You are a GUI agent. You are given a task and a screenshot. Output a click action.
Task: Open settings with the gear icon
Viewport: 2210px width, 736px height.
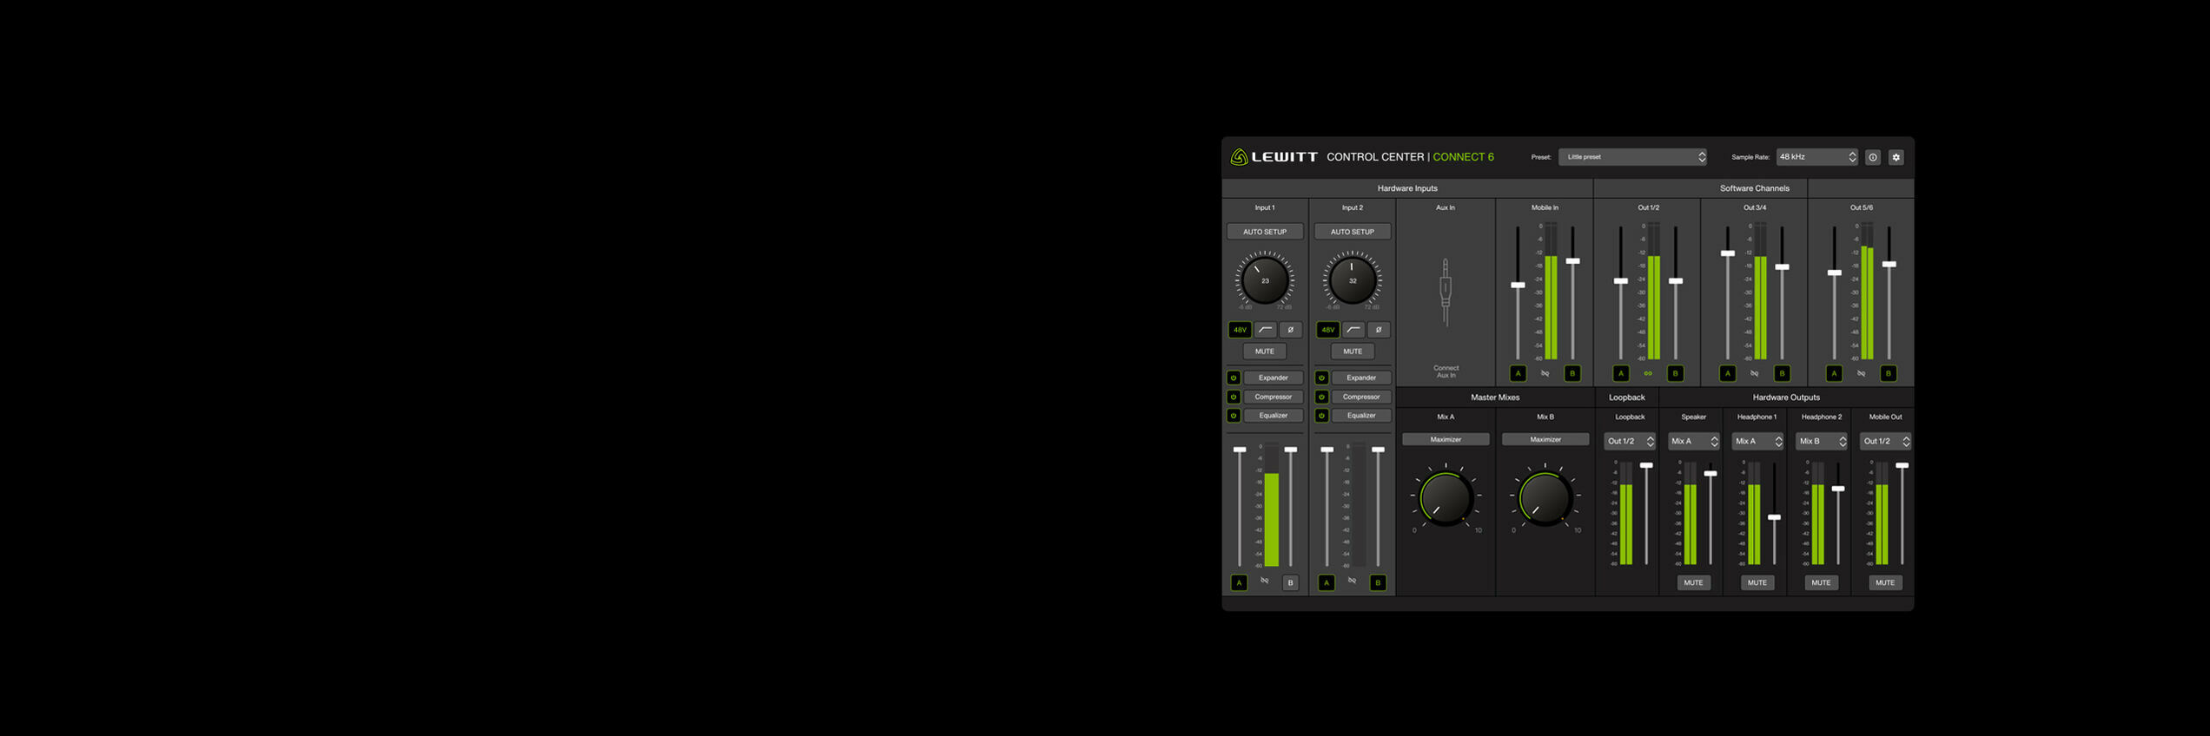tap(1896, 157)
